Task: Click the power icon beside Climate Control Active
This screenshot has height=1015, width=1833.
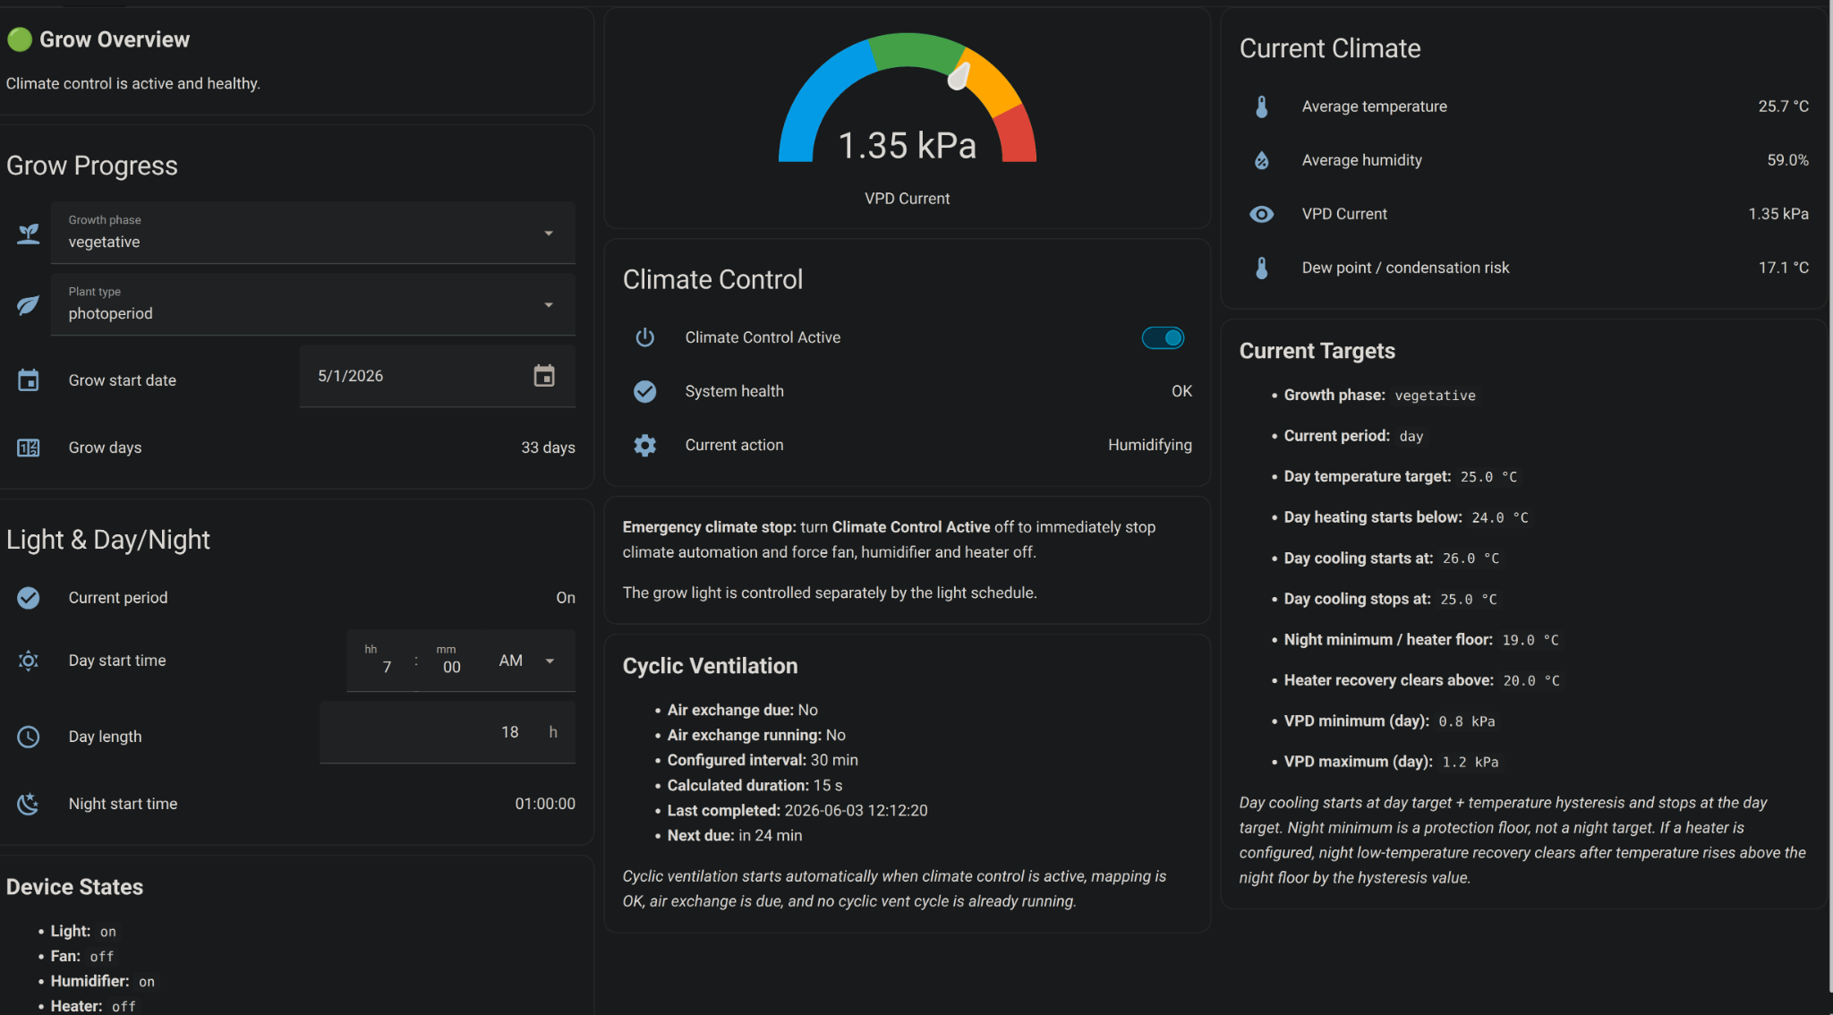Action: point(645,337)
